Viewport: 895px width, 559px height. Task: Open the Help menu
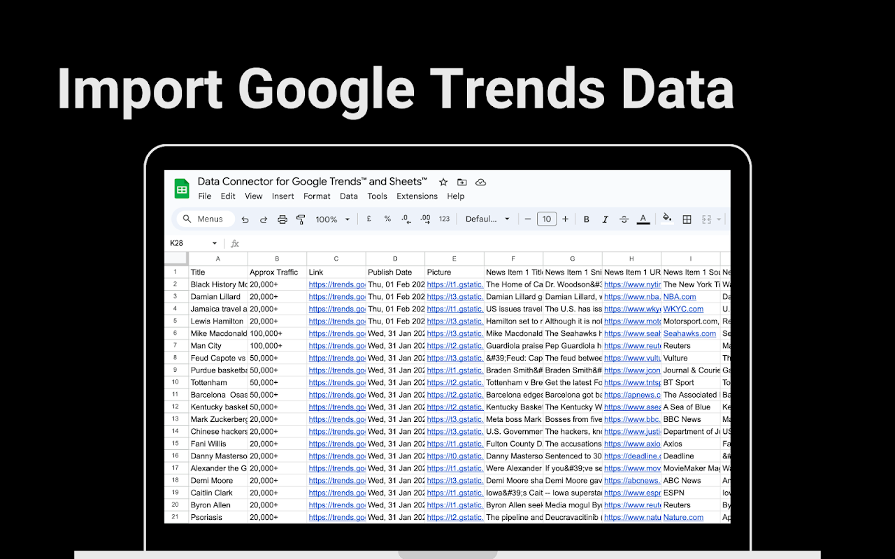coord(456,196)
